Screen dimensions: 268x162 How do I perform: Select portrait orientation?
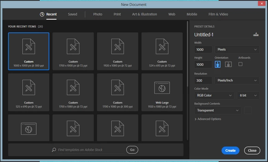pyautogui.click(x=217, y=64)
